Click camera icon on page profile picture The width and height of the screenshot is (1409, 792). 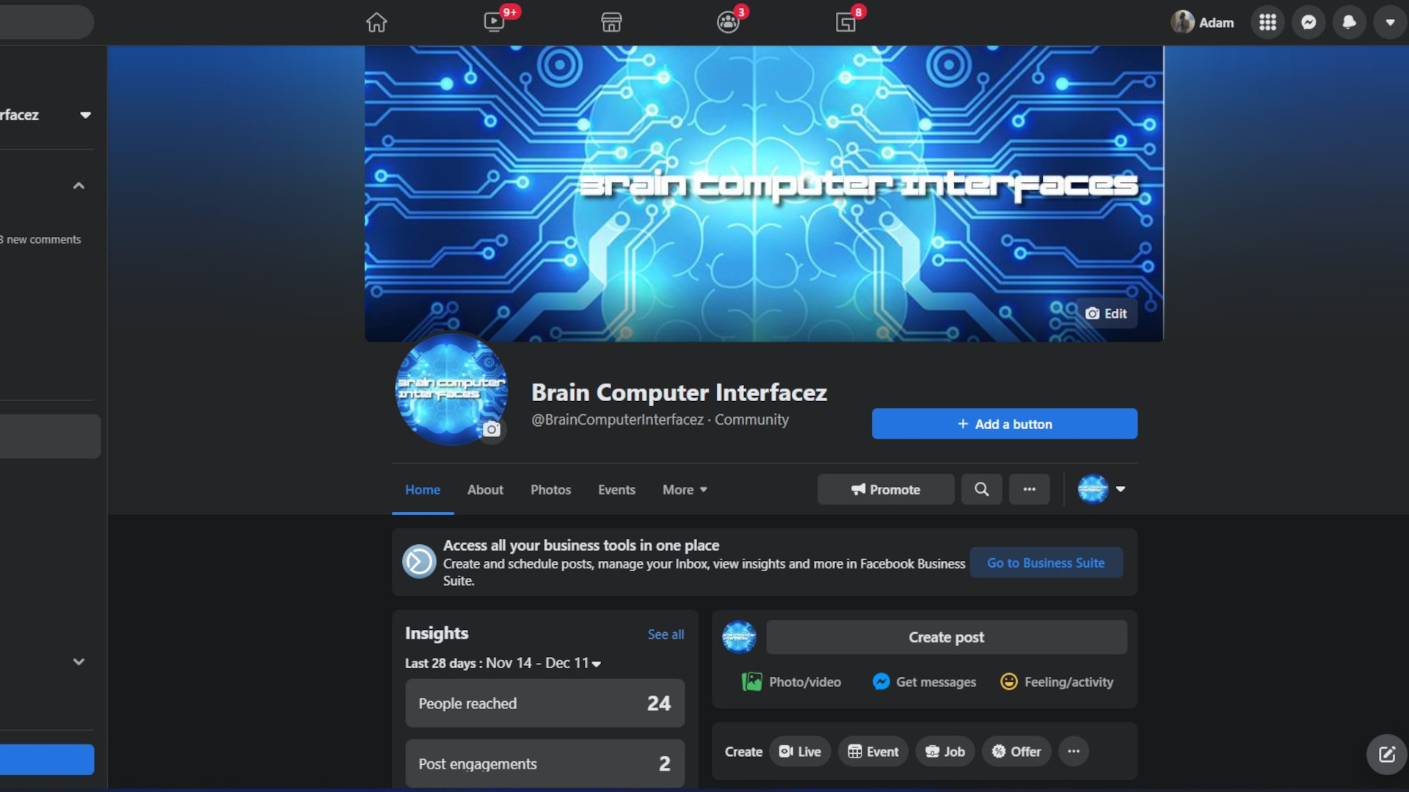coord(492,429)
